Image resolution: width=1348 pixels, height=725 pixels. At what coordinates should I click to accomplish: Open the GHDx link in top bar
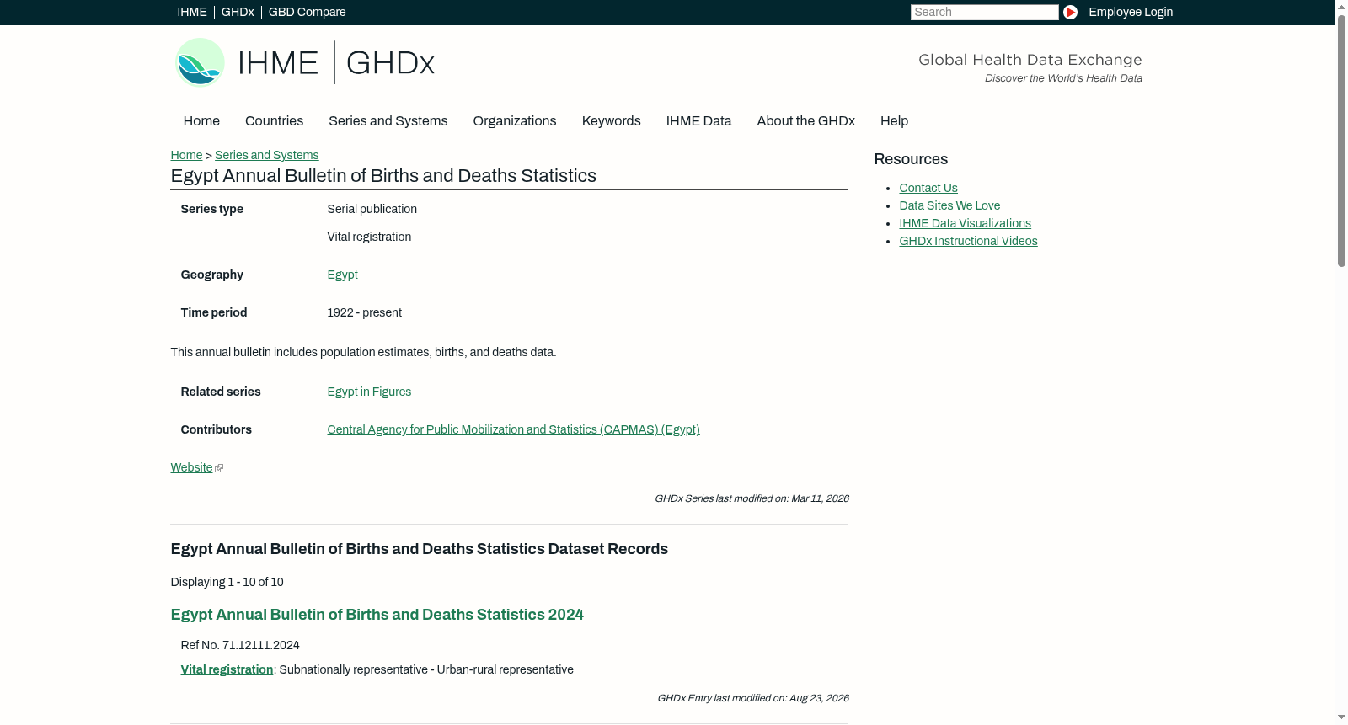238,12
